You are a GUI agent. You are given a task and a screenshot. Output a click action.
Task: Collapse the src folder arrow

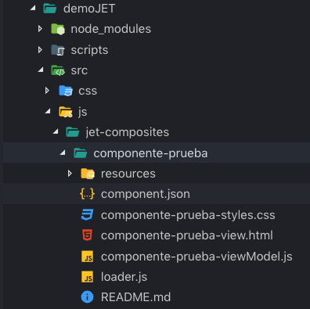click(x=41, y=70)
